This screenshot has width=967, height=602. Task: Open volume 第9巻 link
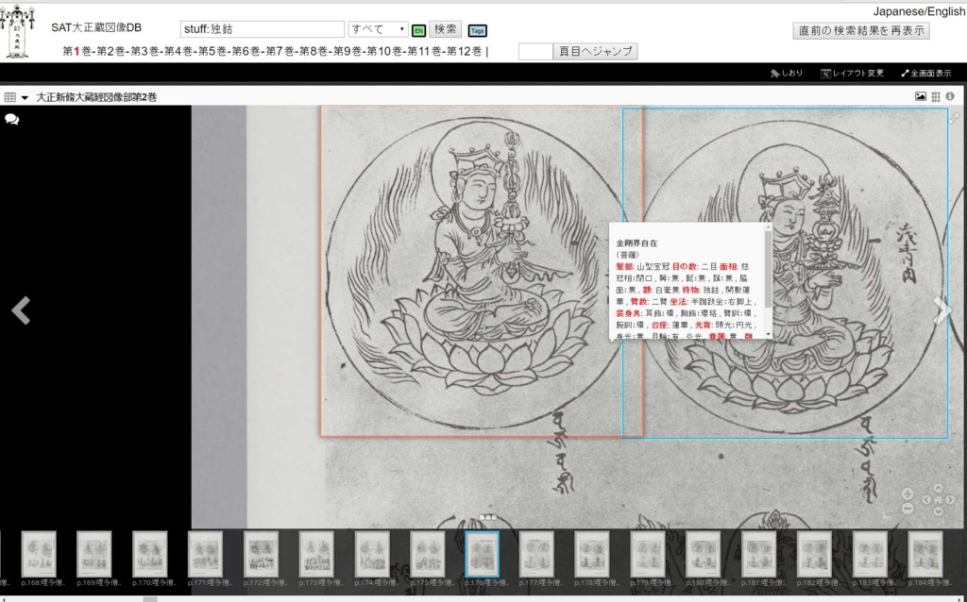(x=348, y=51)
